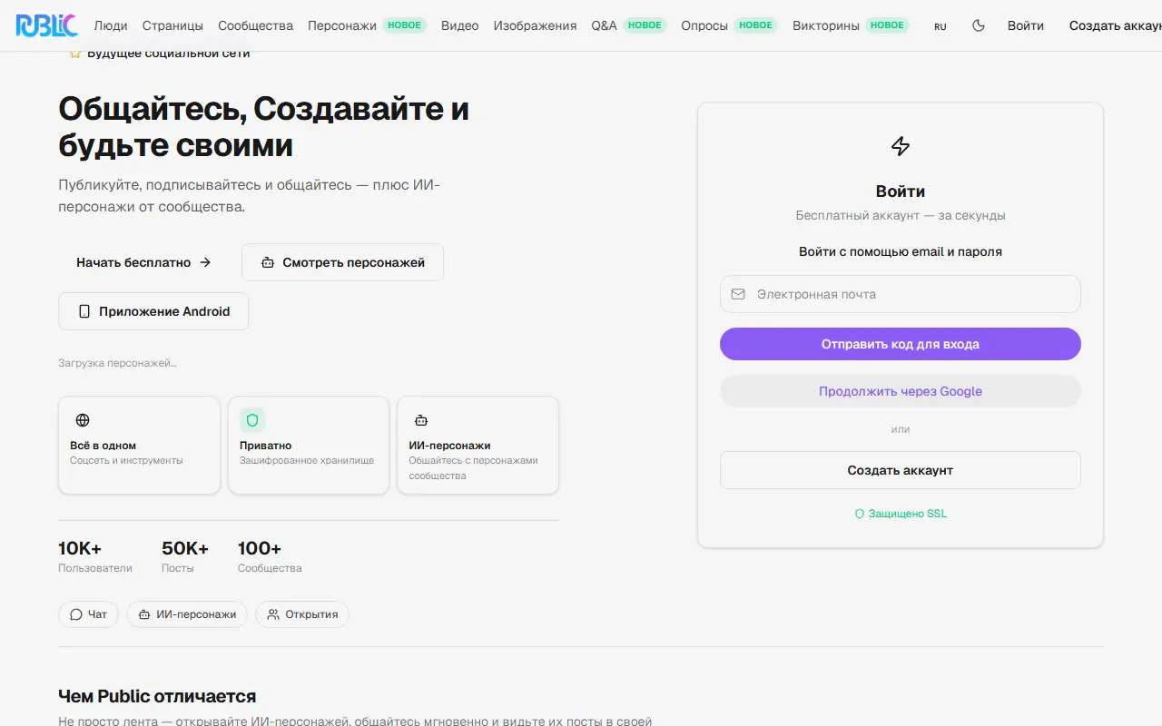Click the people icon in Открытия chip
The image size is (1162, 726).
[x=273, y=614]
